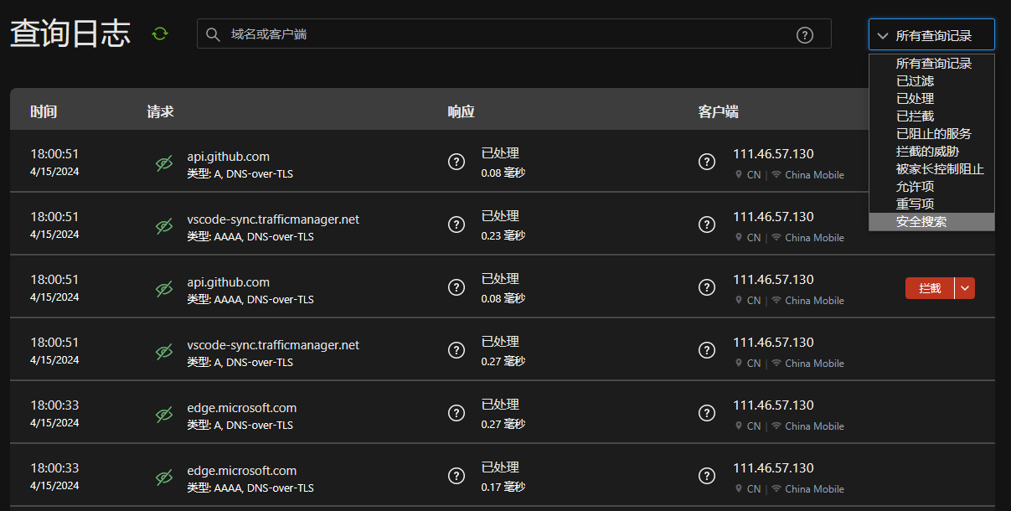Click the 域名或客户端 search input

503,34
